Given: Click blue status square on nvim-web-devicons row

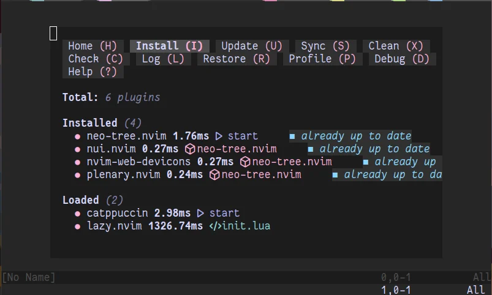Looking at the screenshot, I should coord(366,162).
